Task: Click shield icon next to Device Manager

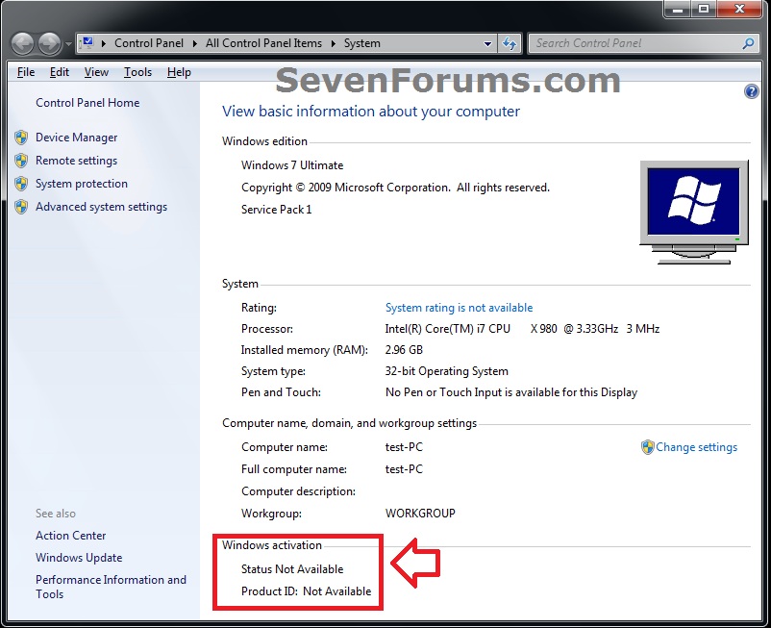Action: click(x=21, y=138)
